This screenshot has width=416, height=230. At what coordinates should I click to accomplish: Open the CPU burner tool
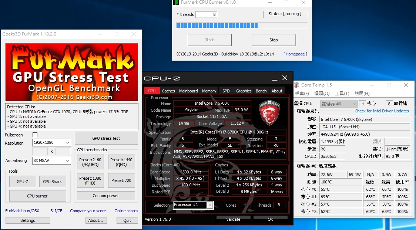[x=37, y=196]
